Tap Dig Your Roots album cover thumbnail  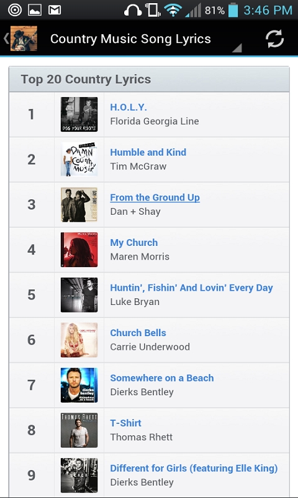[x=79, y=115]
